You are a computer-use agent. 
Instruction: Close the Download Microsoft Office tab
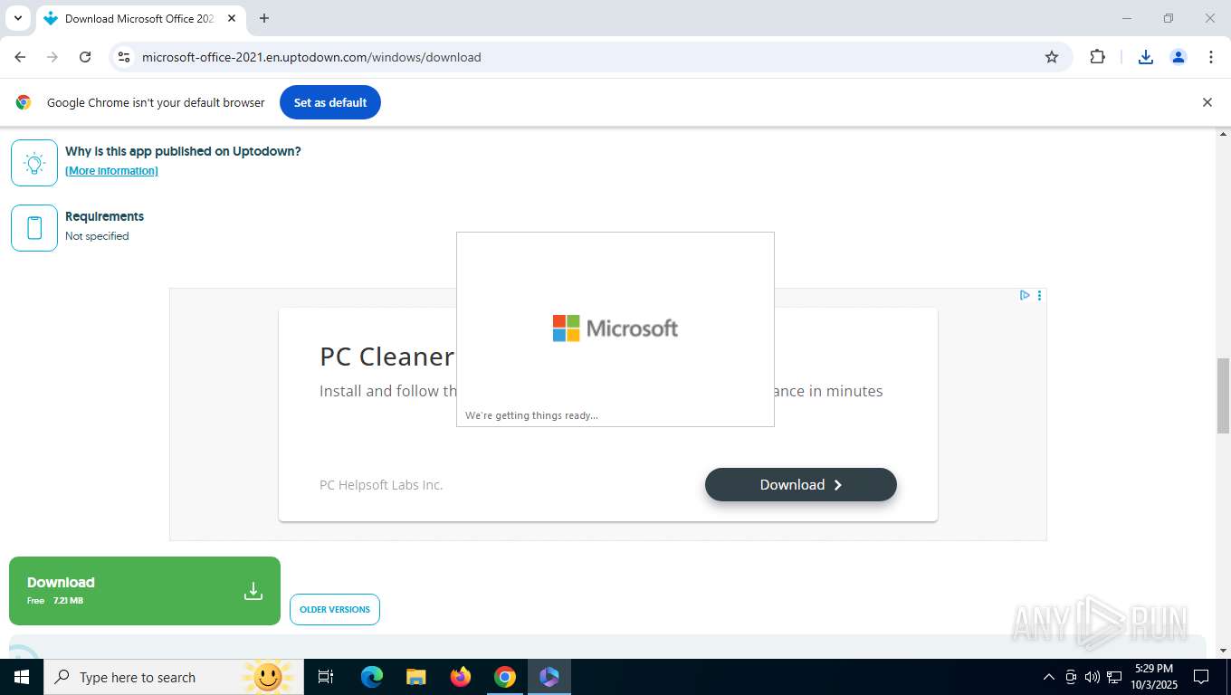[x=231, y=18]
